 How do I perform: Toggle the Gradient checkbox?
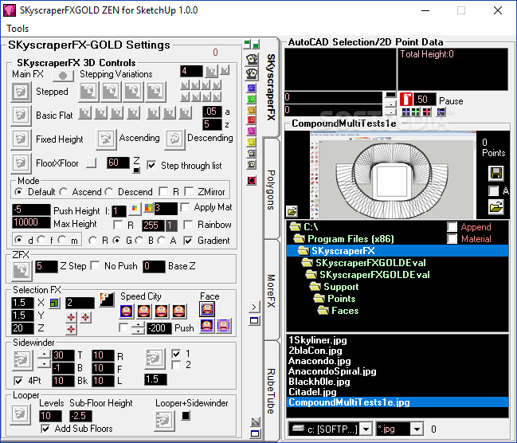tap(188, 241)
